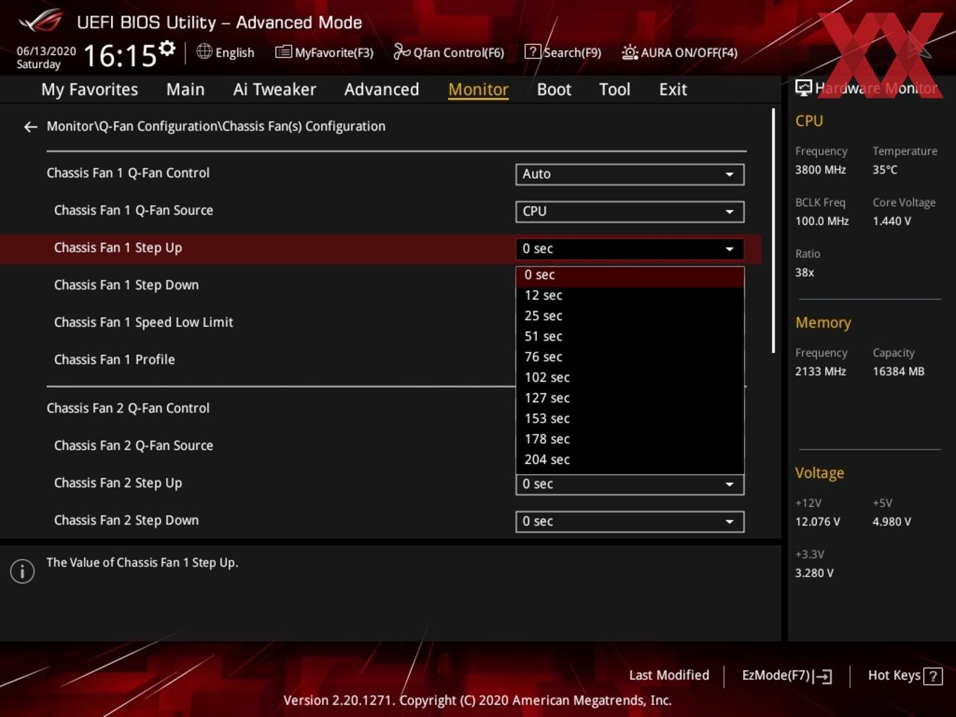The height and width of the screenshot is (717, 956).
Task: Go to the Advanced tab
Action: coord(382,89)
